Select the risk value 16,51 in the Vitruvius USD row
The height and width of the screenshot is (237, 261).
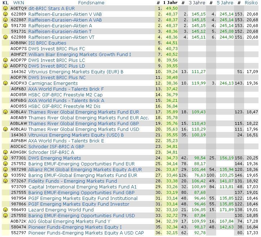(x=252, y=135)
